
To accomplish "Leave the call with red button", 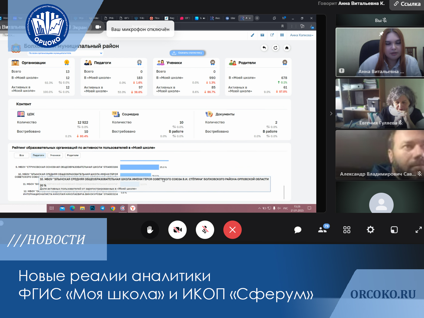I will (x=232, y=230).
